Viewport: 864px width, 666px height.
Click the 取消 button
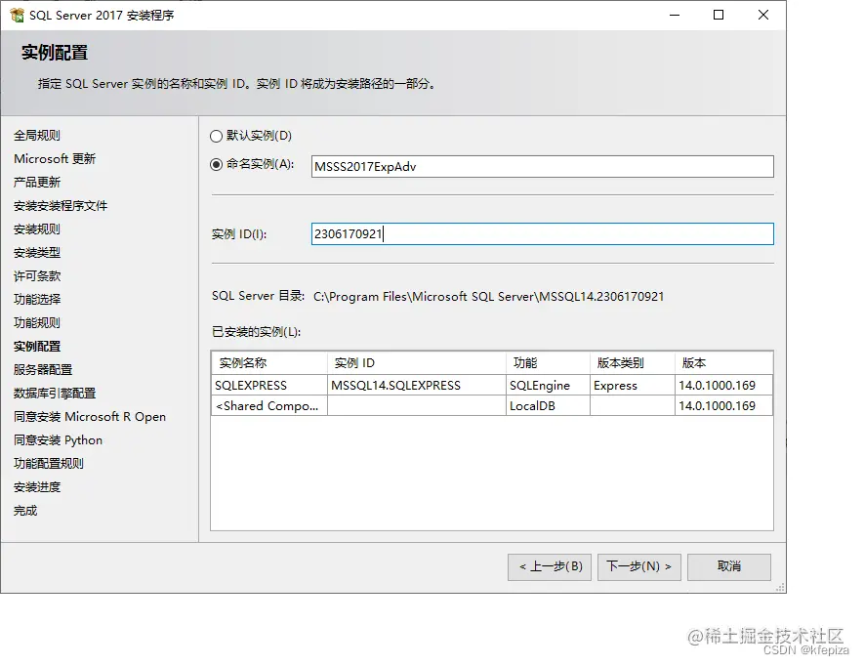pyautogui.click(x=729, y=566)
